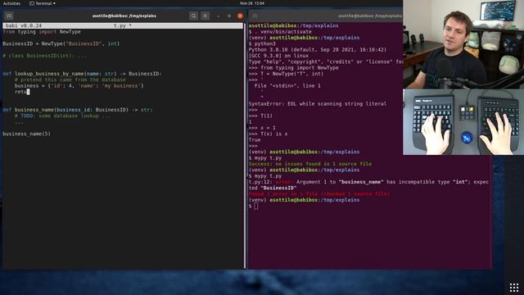Click the keyboard camera overlay

point(463,122)
